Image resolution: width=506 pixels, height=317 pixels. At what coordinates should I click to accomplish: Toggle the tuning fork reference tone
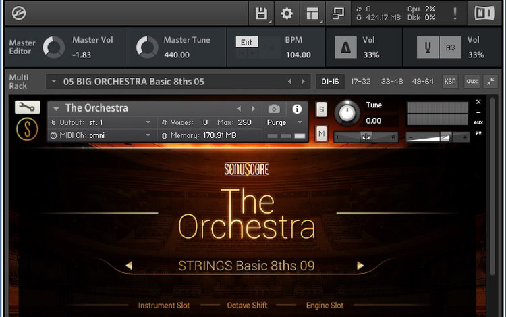pyautogui.click(x=428, y=47)
